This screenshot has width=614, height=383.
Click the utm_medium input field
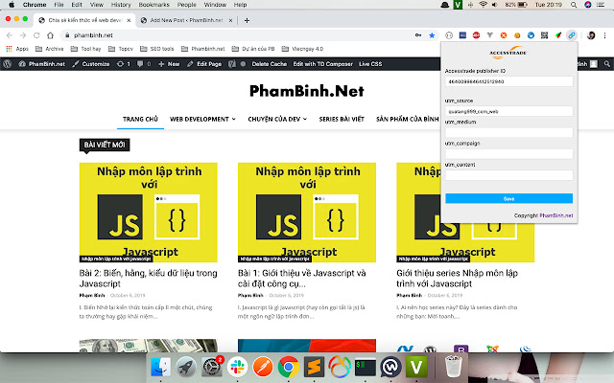tap(508, 132)
